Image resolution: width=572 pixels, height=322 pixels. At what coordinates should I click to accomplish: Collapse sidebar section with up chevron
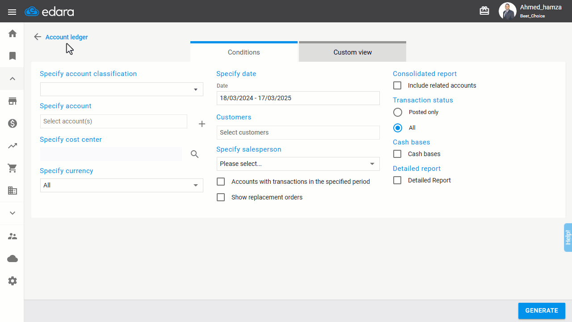13,79
